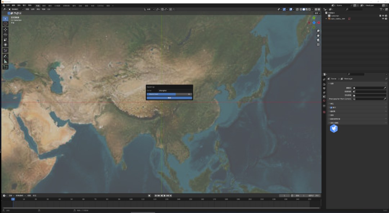Open the World properties tab
This screenshot has width=389, height=213.
coord(324,101)
